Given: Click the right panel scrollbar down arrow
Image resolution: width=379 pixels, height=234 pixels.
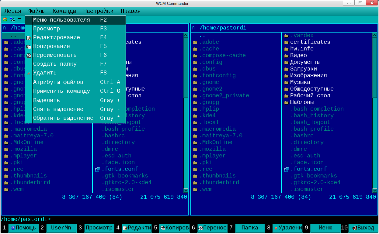Looking at the screenshot, I should point(375,191).
